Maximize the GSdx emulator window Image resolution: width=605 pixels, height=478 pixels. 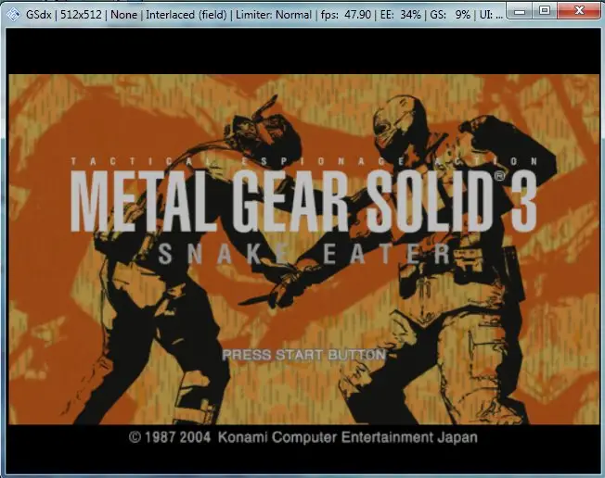[x=544, y=9]
